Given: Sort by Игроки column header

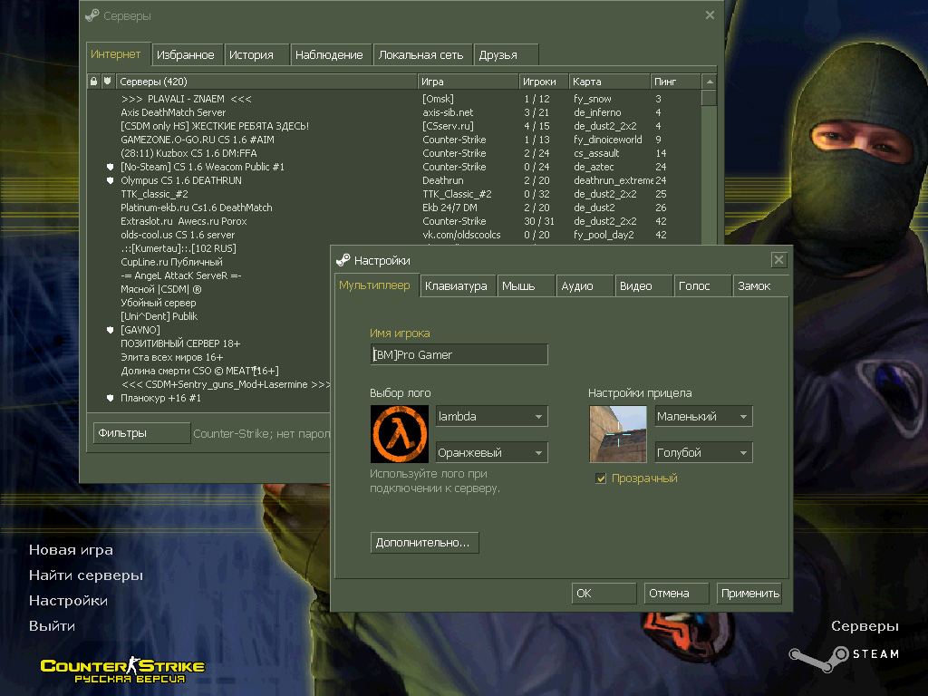Looking at the screenshot, I should tap(544, 81).
